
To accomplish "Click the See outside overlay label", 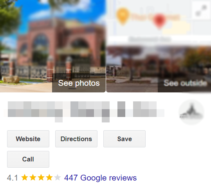I will [x=185, y=83].
